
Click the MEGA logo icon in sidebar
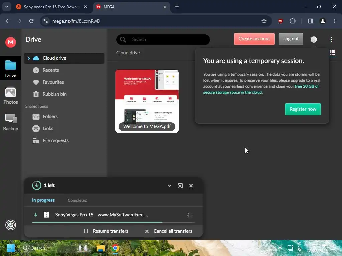10,42
